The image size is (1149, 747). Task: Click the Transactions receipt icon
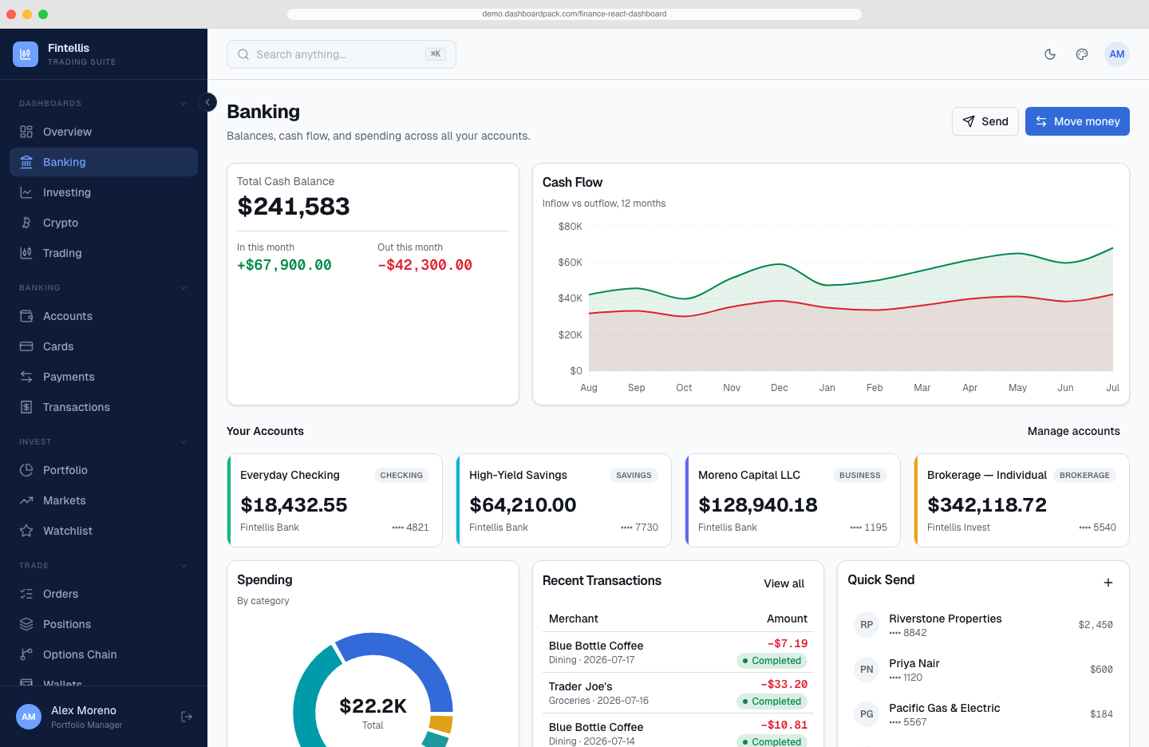click(26, 407)
